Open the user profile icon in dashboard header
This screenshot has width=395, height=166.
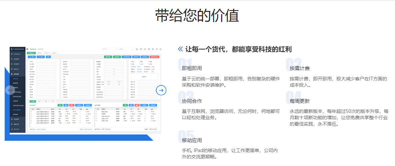tap(157, 49)
